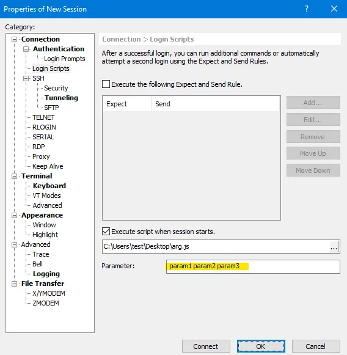Click the script path input field
Image resolution: width=347 pixels, height=355 pixels.
(215, 247)
